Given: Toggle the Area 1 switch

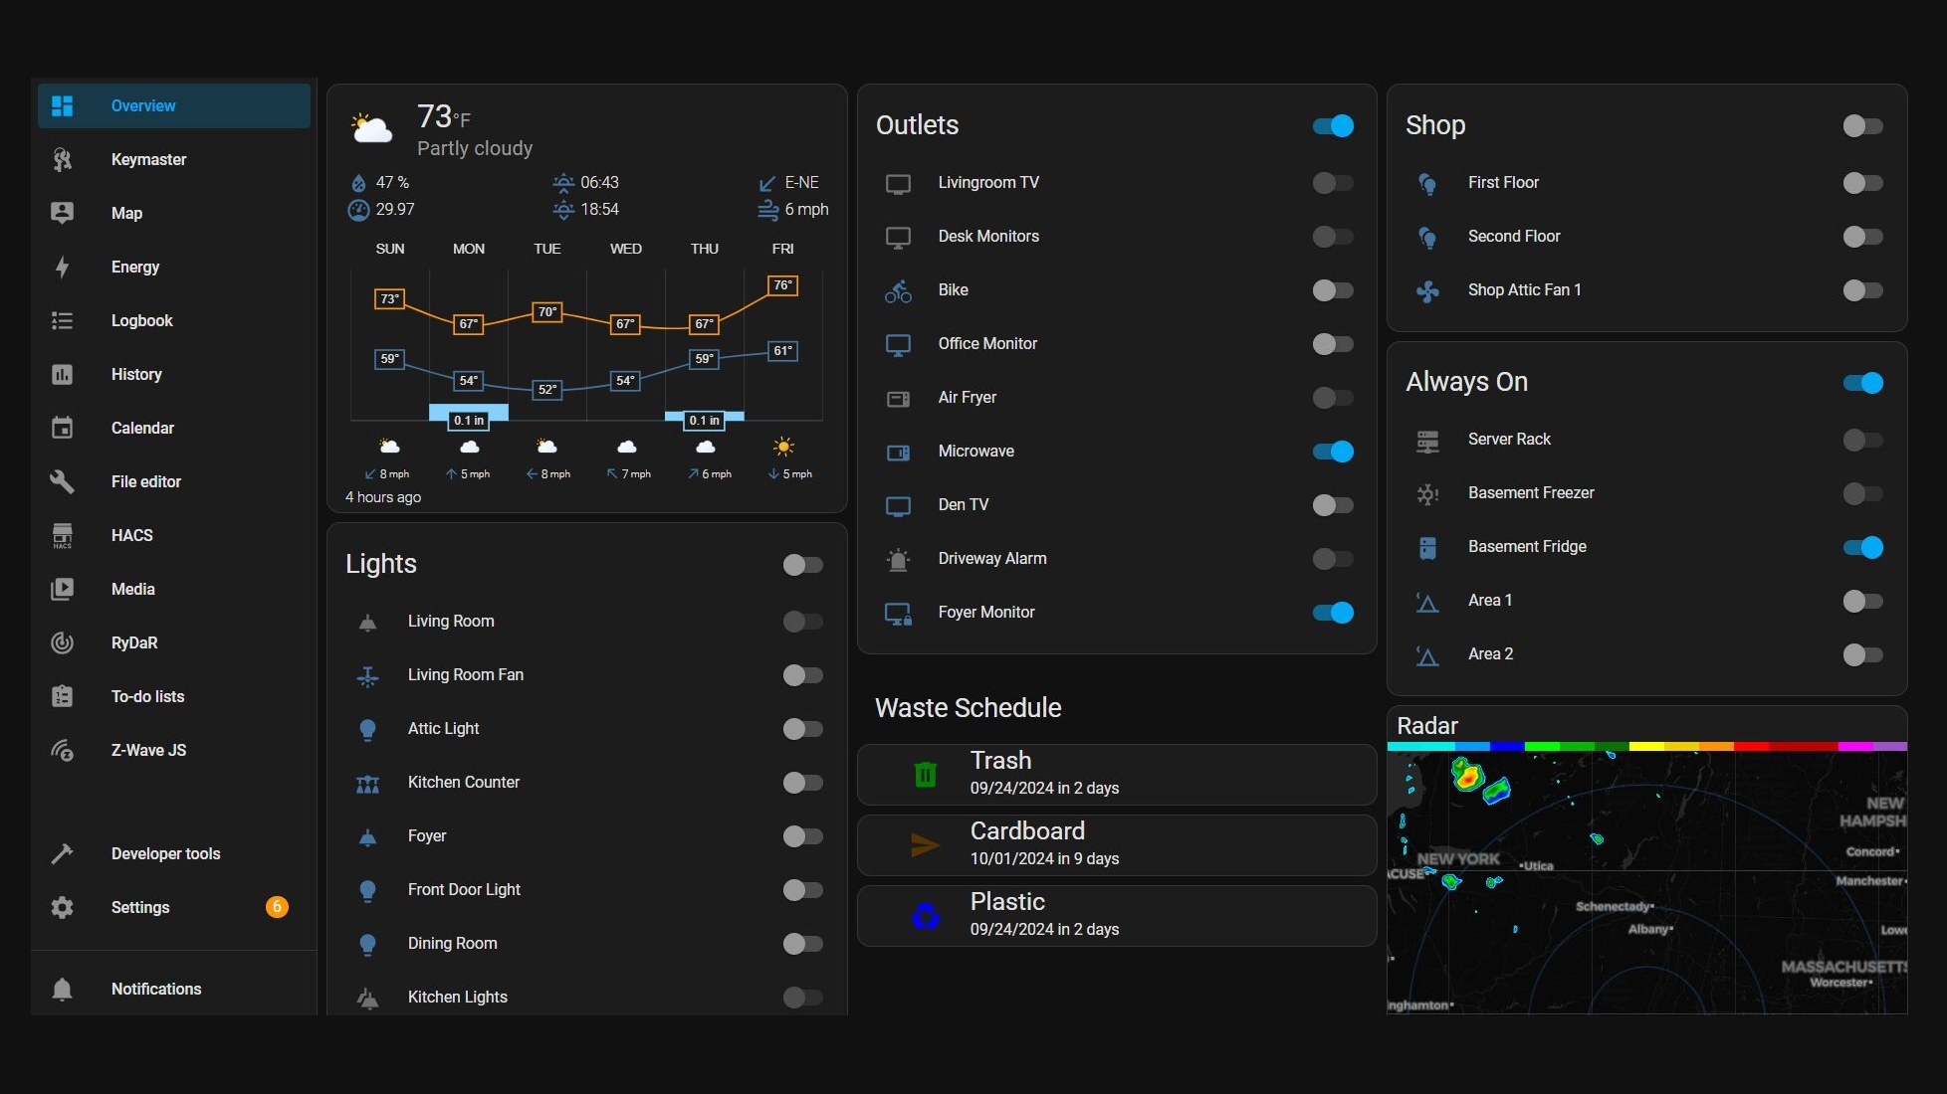Looking at the screenshot, I should click(1862, 601).
